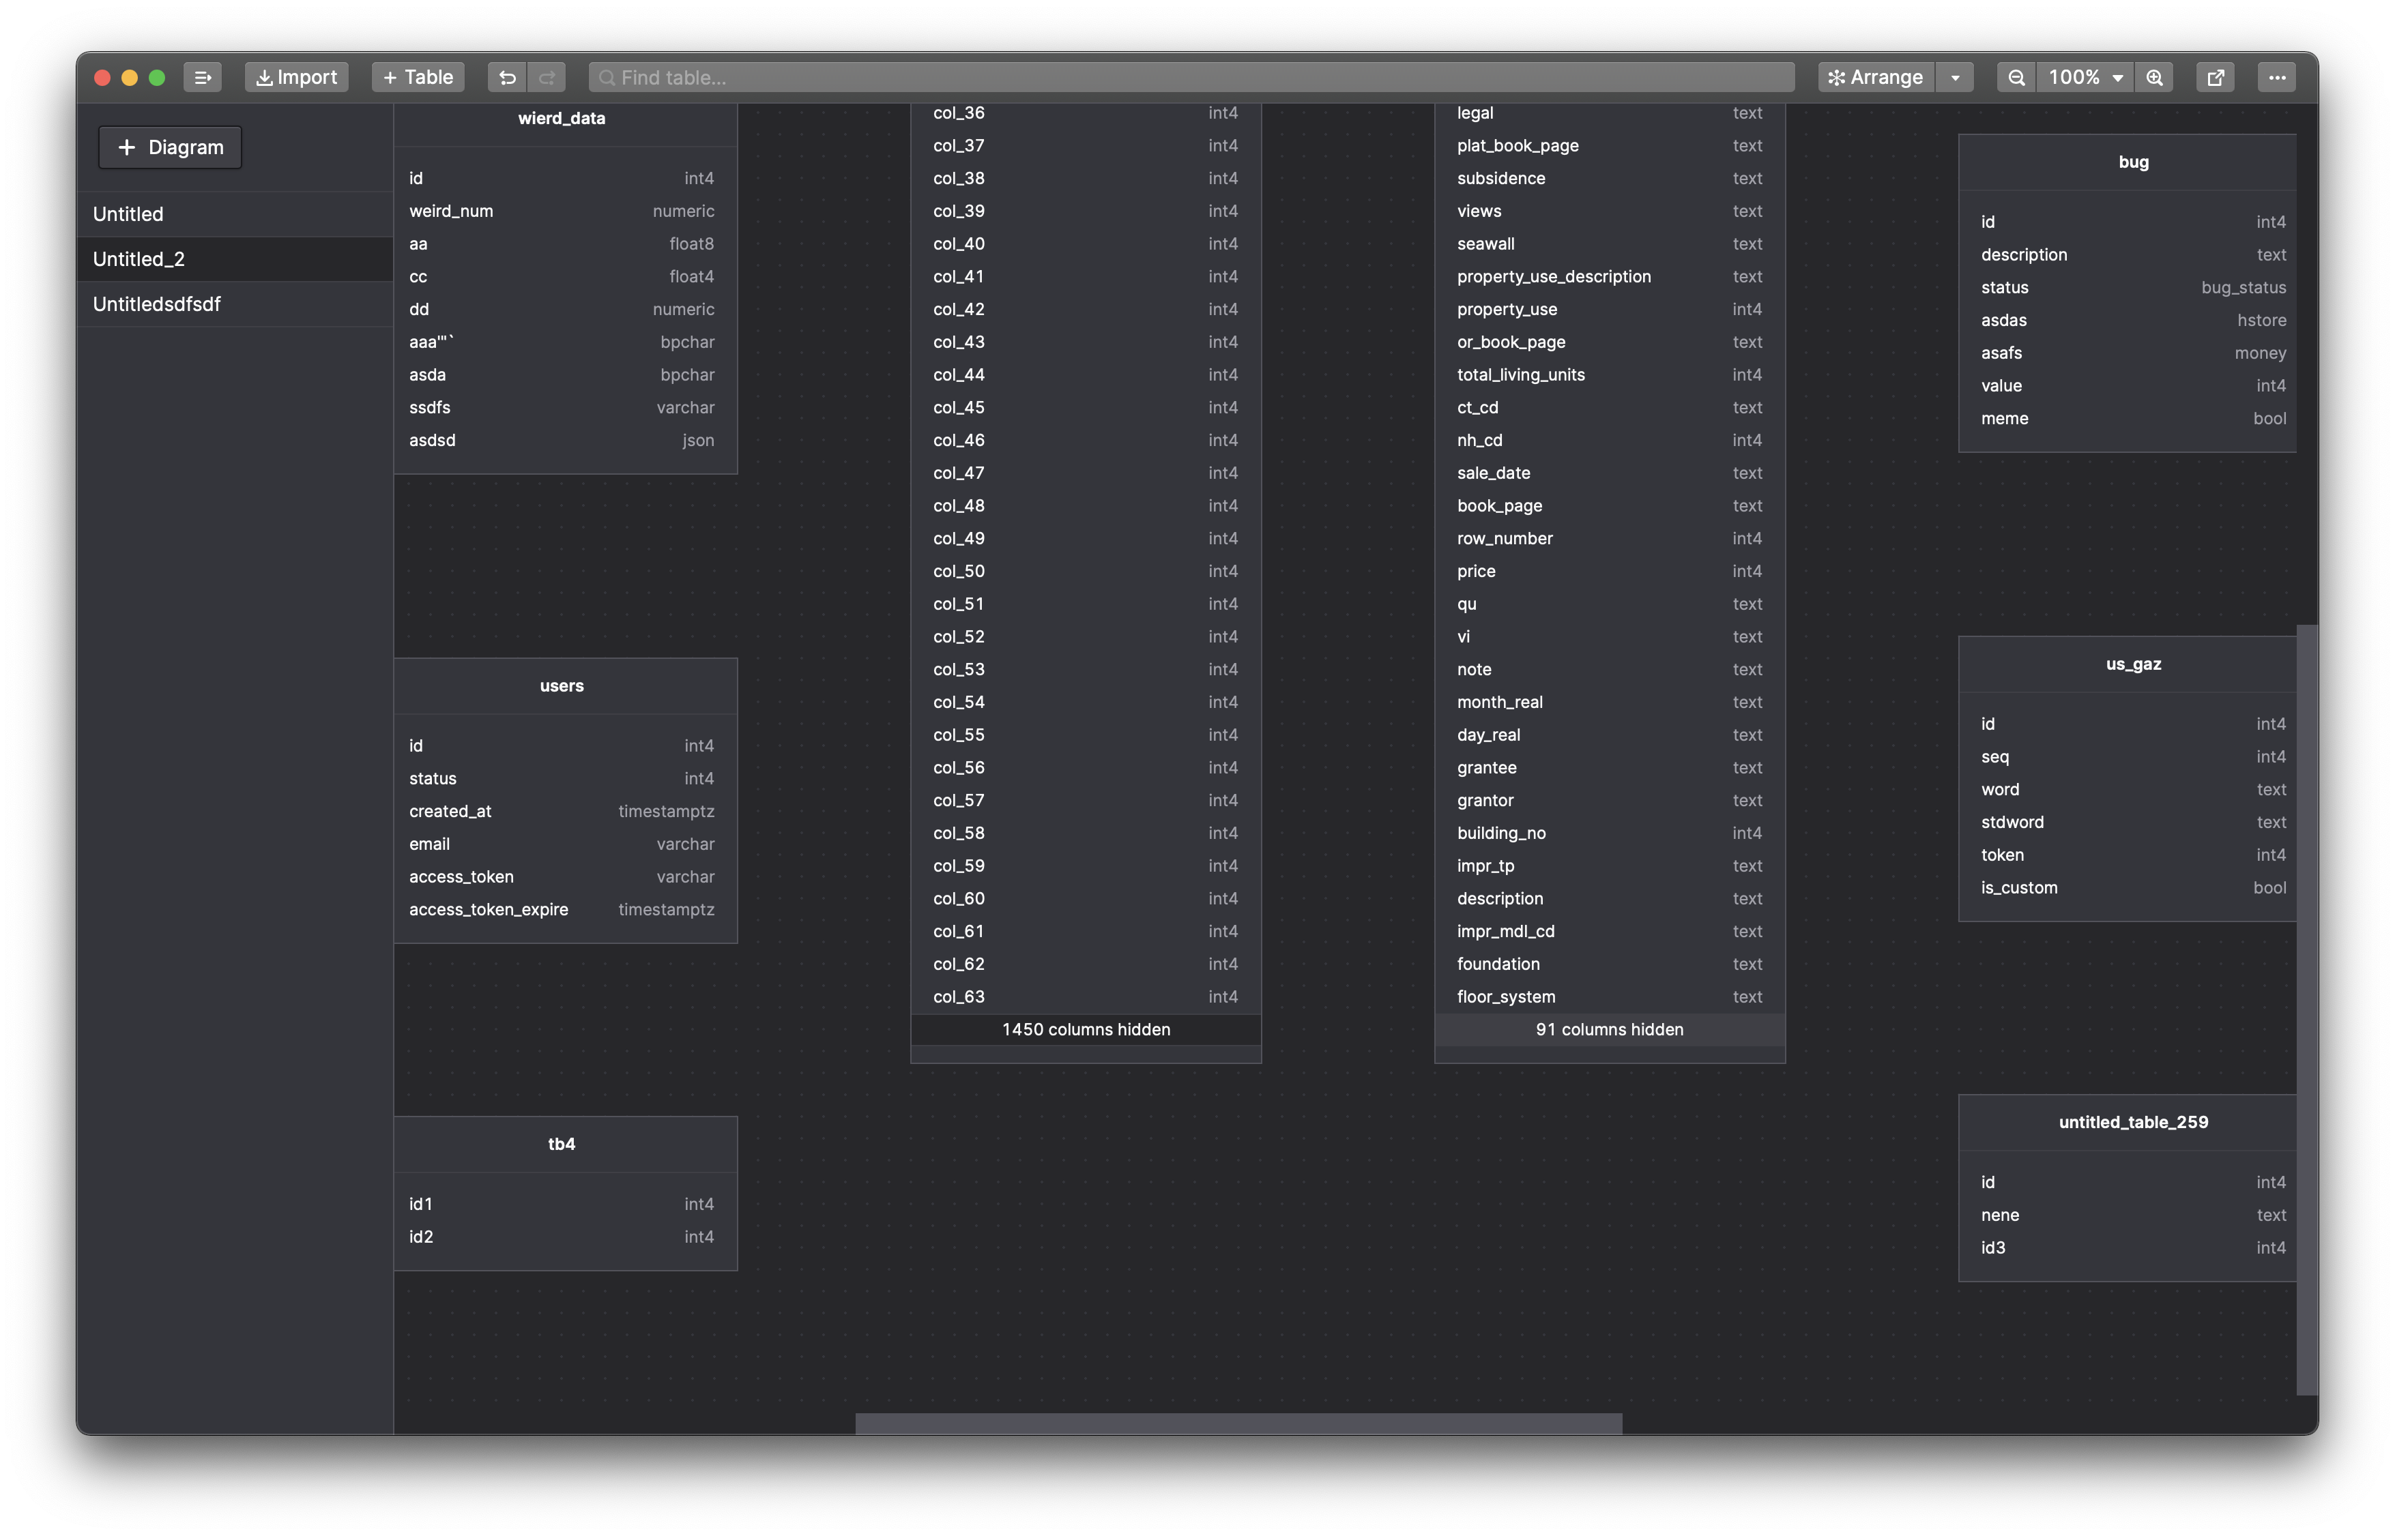Click the export/open external icon

point(2216,77)
